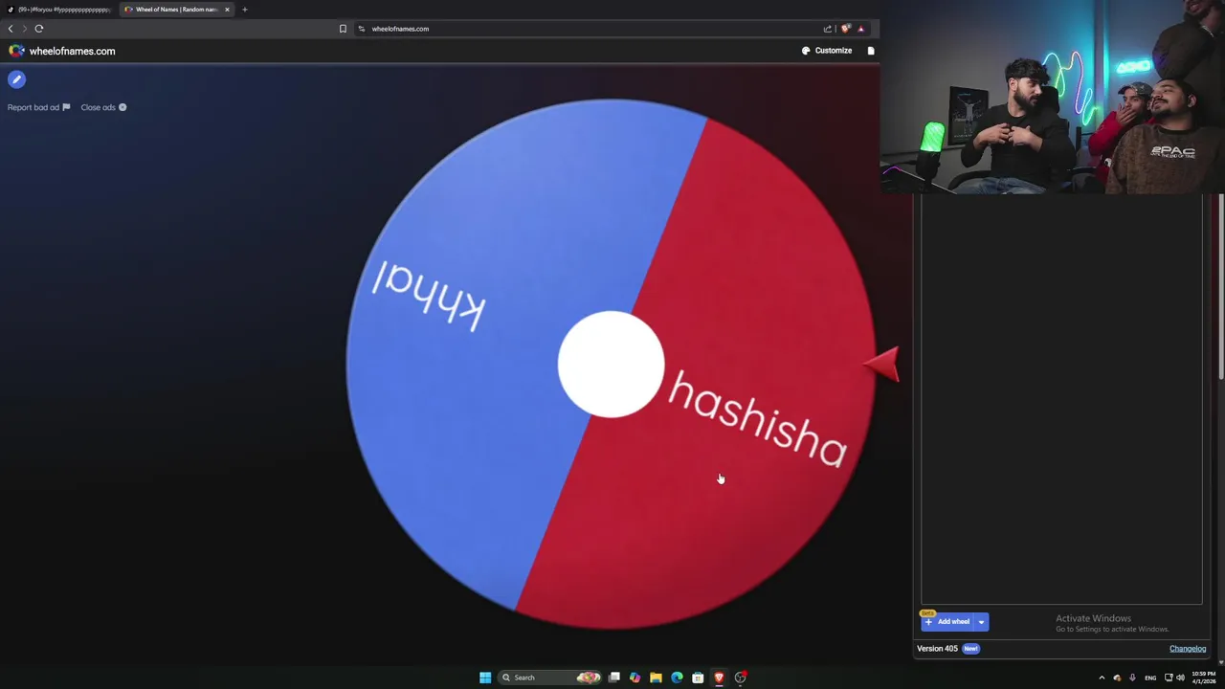Click the share icon in address bar
Viewport: 1225px width, 689px height.
click(828, 29)
